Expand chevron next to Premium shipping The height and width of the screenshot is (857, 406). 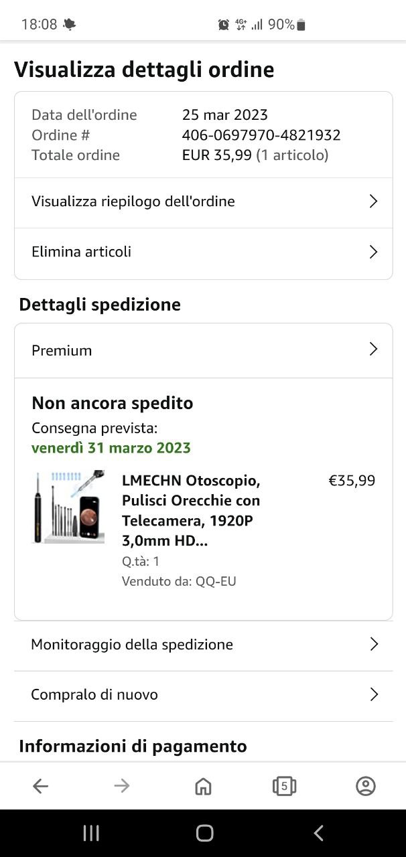(x=374, y=349)
